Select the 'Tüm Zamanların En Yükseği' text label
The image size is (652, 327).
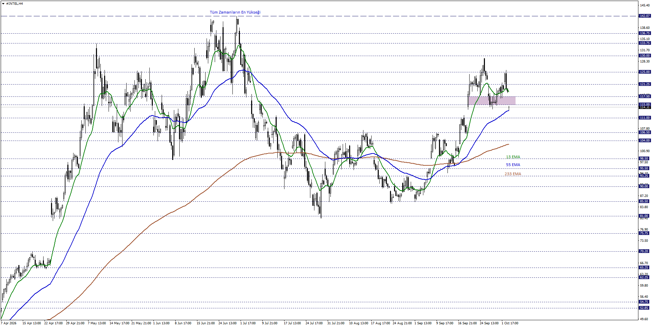(x=235, y=12)
